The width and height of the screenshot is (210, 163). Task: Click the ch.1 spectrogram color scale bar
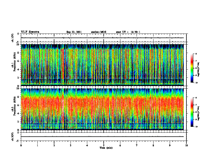point(192,68)
